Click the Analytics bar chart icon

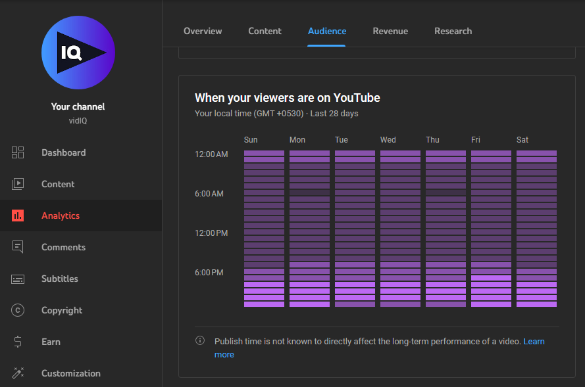18,216
